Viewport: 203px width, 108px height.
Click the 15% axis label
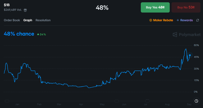click(196, 80)
